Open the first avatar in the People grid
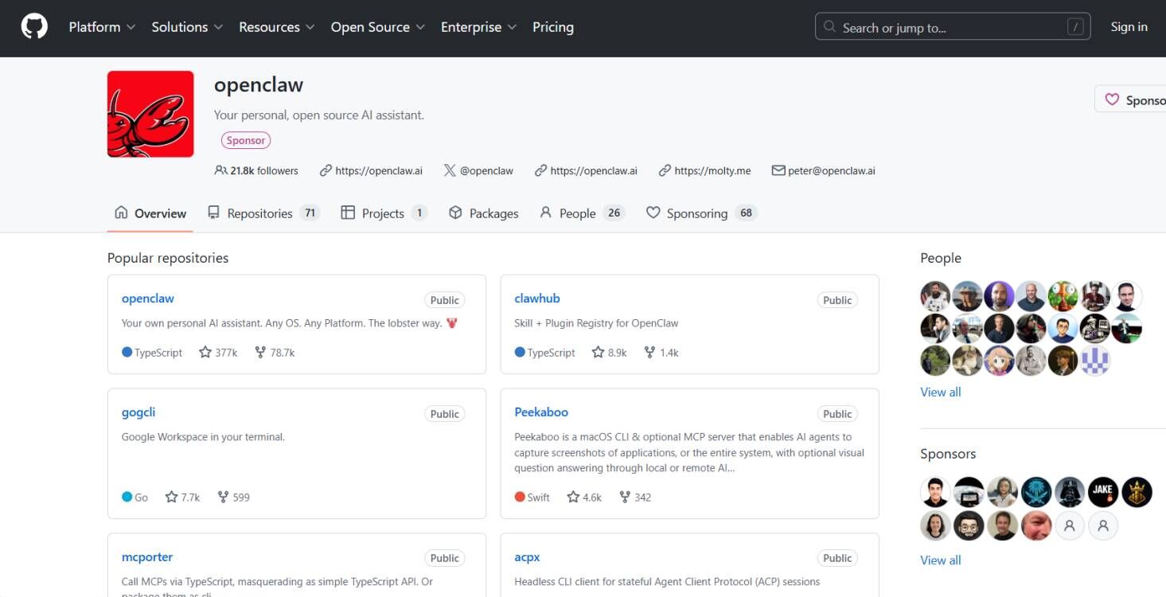The image size is (1166, 597). pyautogui.click(x=935, y=296)
